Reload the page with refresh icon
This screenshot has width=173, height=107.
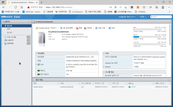pos(16,7)
